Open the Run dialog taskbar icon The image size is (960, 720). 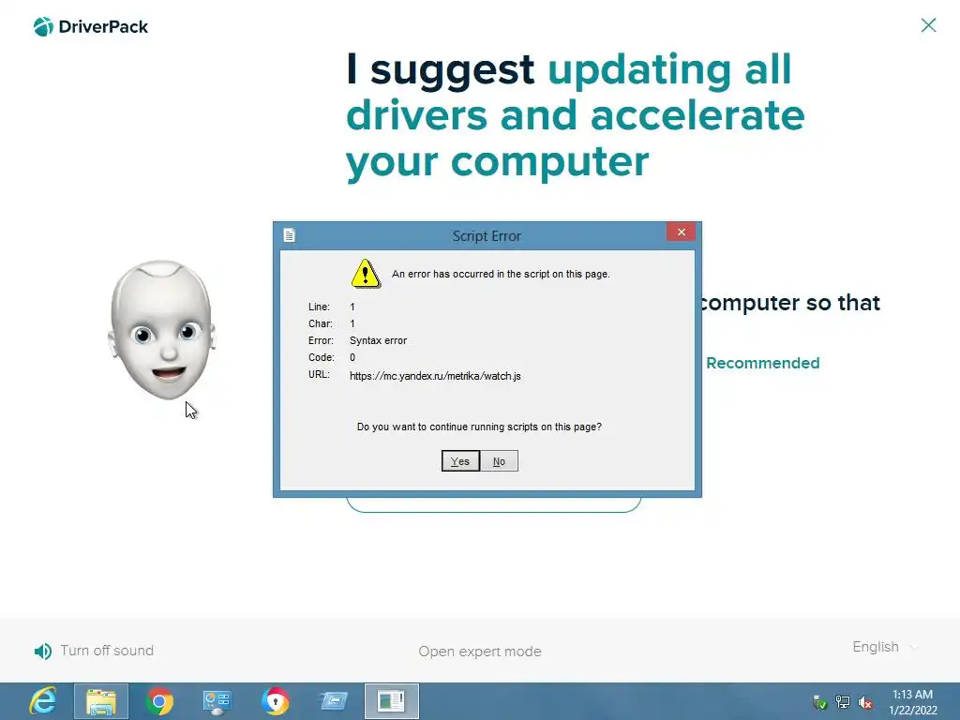(334, 700)
